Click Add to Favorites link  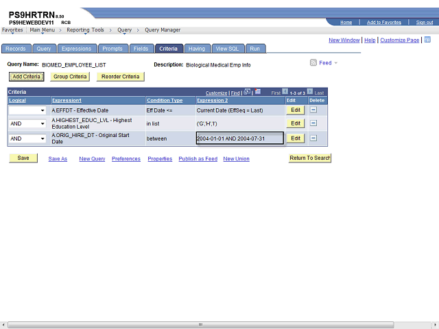tap(384, 23)
